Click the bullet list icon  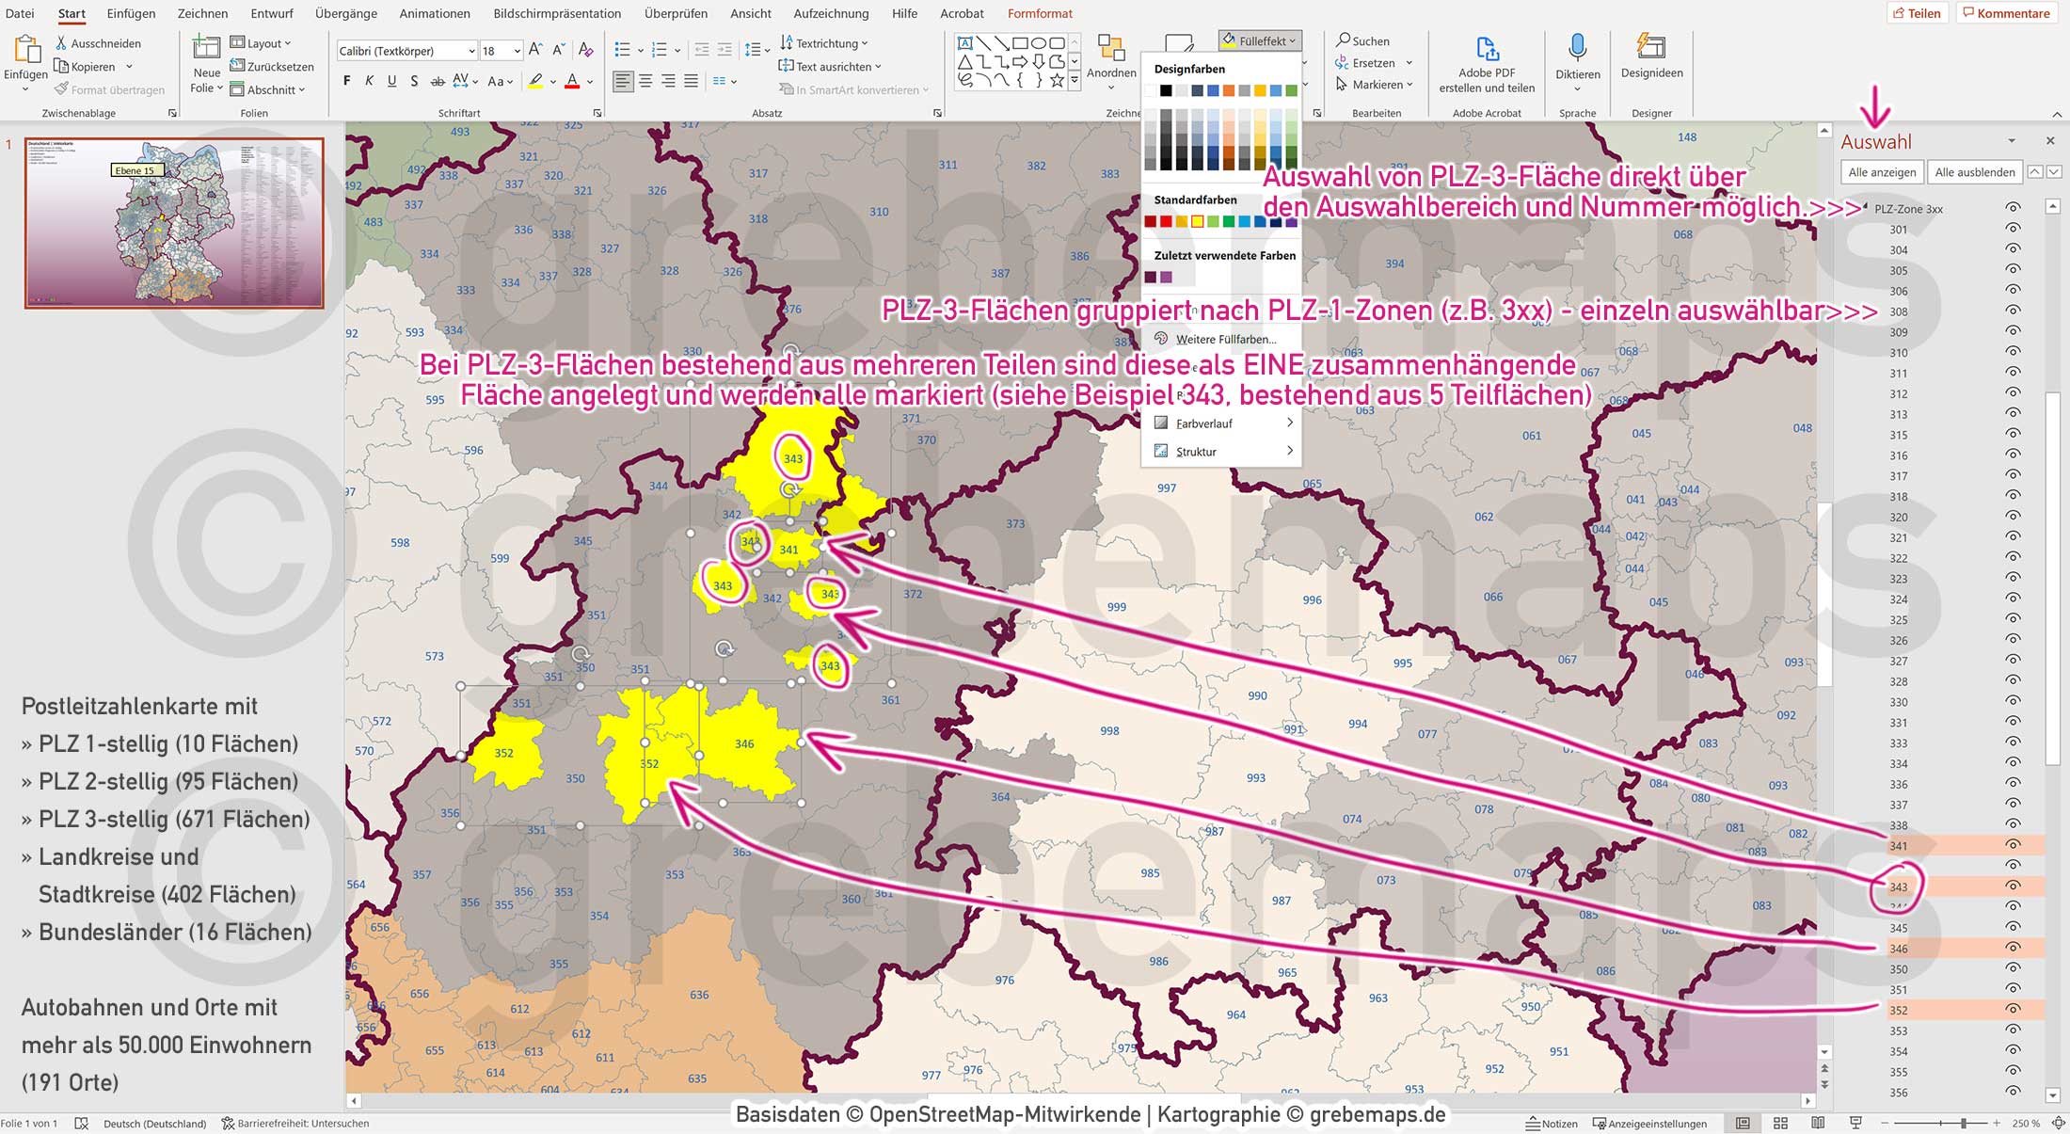click(x=622, y=50)
